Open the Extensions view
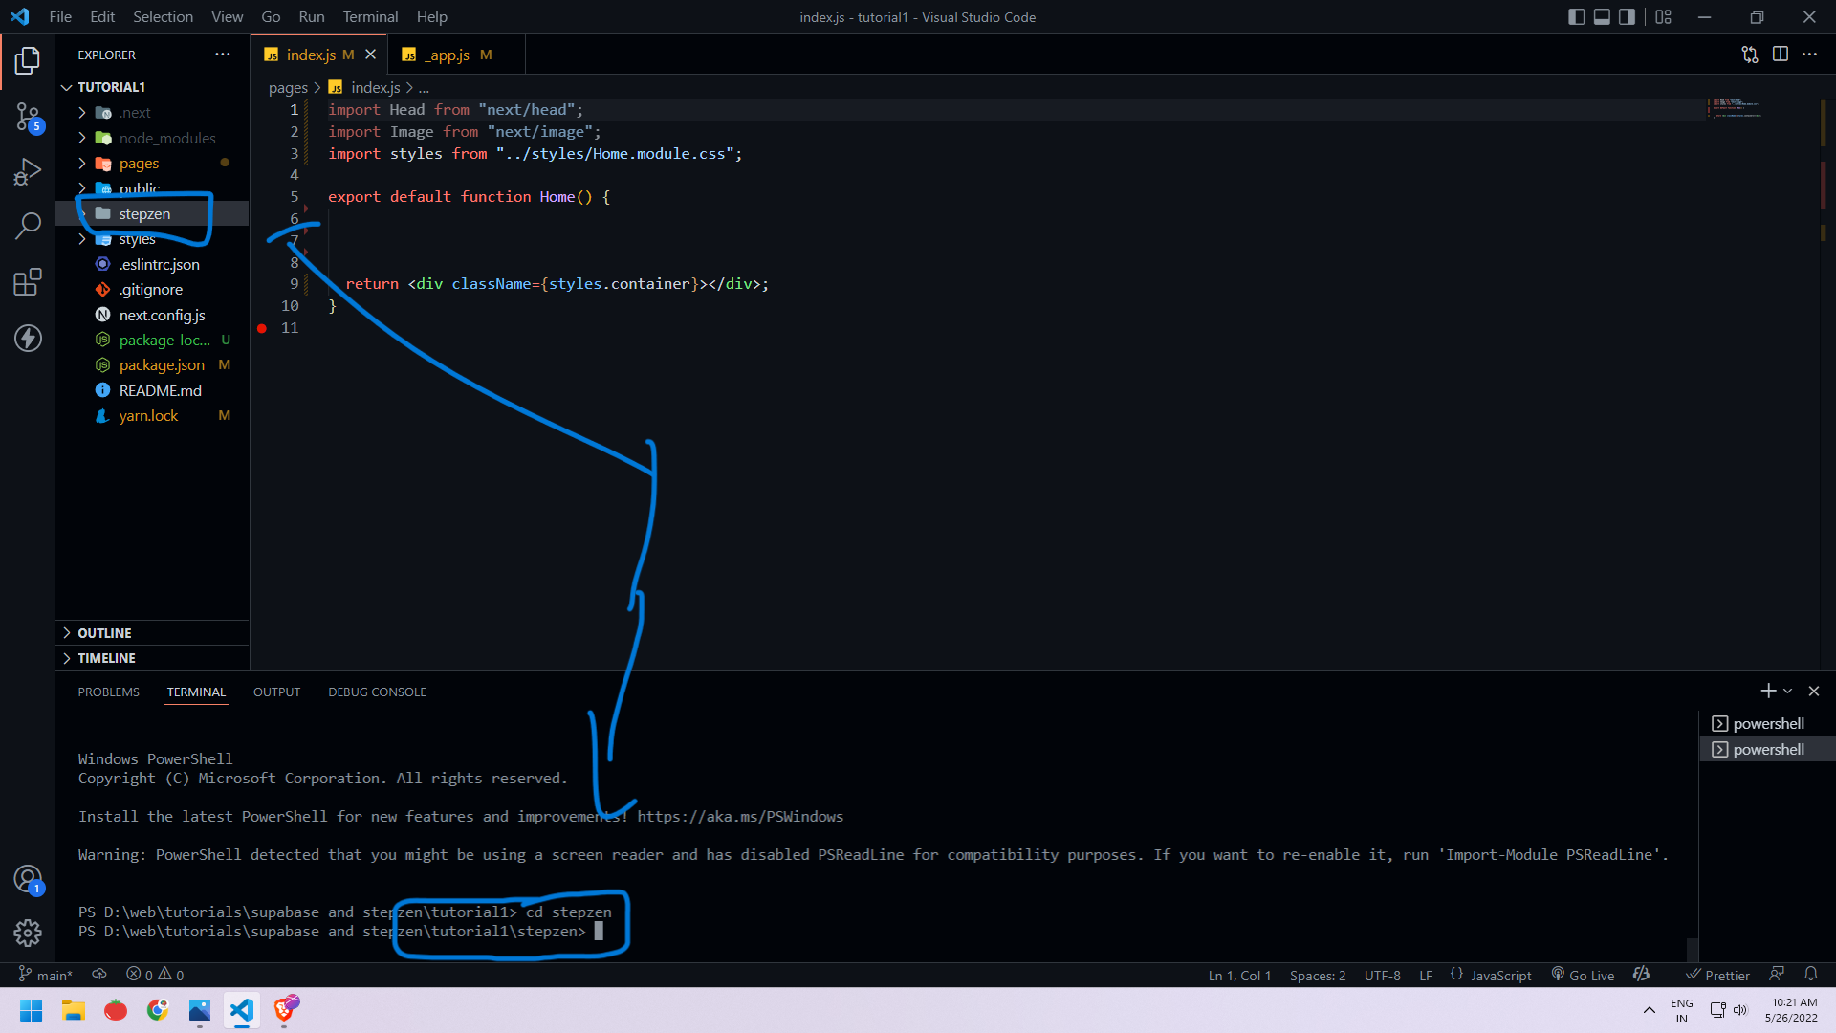 28,282
